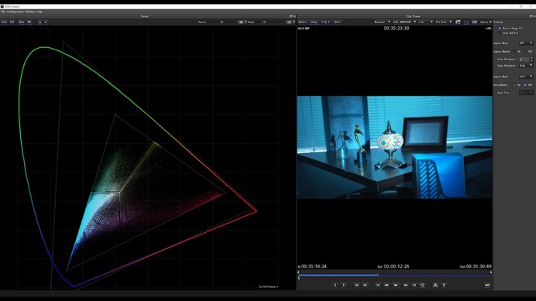The width and height of the screenshot is (536, 301).
Task: Click the rewind button
Action: 387,285
